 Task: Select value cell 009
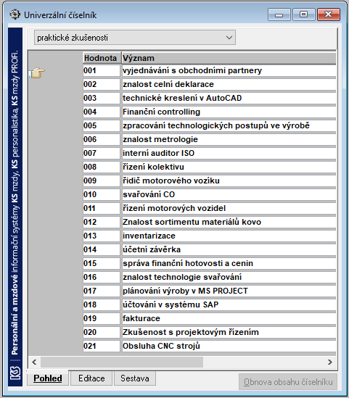(x=102, y=181)
